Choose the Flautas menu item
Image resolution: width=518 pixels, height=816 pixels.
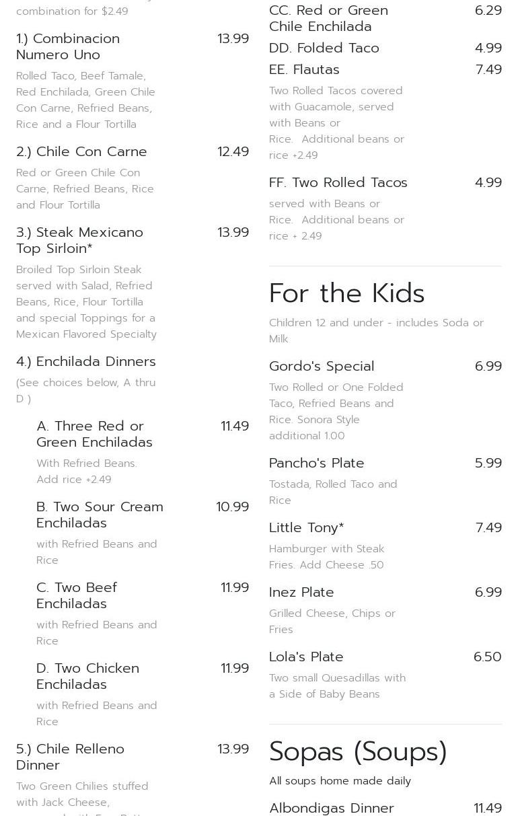[304, 69]
